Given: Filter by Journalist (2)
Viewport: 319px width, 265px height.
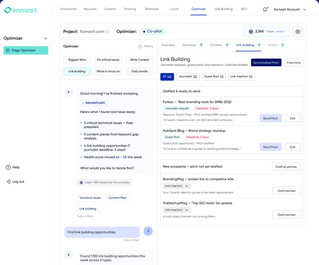Looking at the screenshot, I should click(188, 77).
